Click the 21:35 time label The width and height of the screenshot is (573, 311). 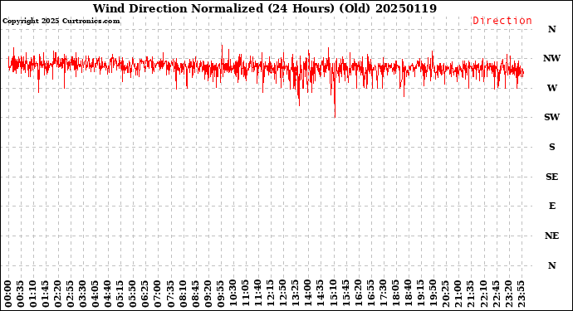click(470, 294)
